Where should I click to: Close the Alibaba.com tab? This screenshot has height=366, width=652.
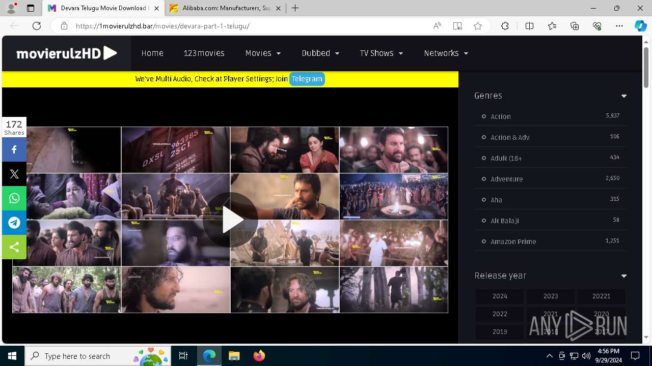[x=278, y=8]
